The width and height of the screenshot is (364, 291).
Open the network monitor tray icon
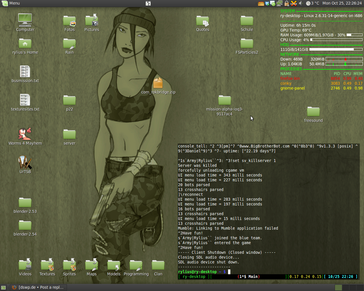(280, 3)
